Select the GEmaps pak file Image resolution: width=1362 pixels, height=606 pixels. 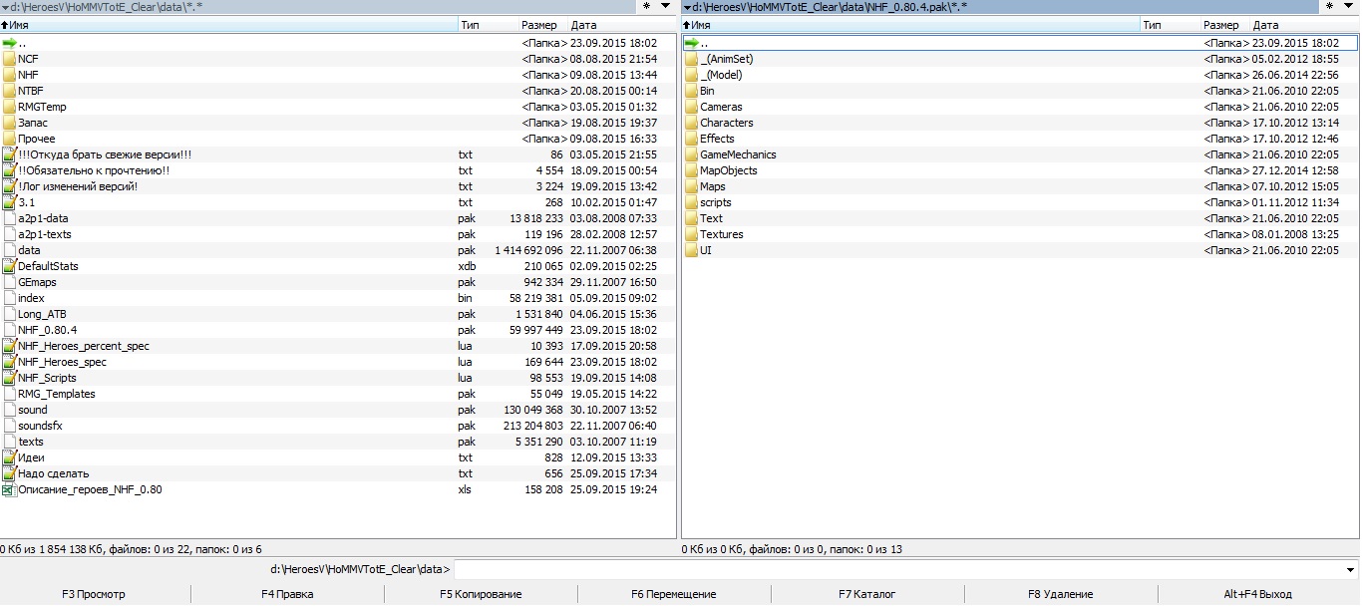pos(338,282)
